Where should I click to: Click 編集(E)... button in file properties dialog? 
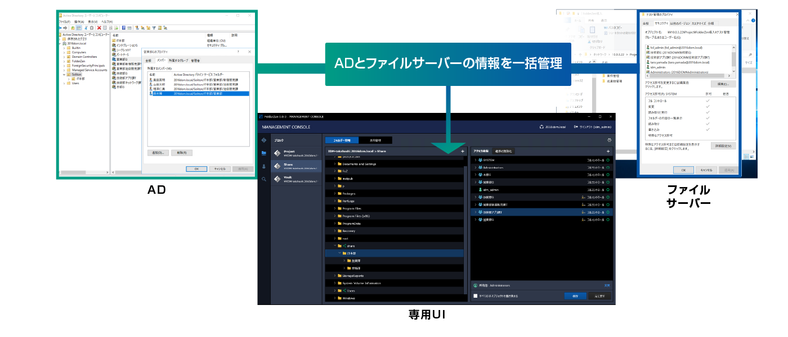pyautogui.click(x=723, y=84)
